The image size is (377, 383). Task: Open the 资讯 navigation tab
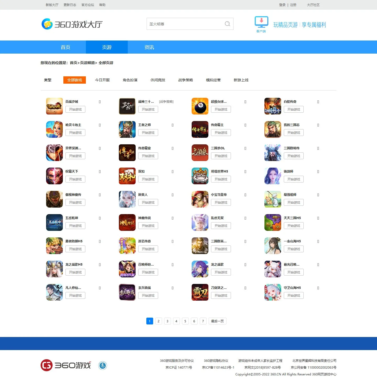pyautogui.click(x=149, y=47)
